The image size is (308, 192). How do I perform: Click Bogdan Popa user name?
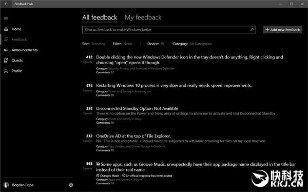pos(23,185)
